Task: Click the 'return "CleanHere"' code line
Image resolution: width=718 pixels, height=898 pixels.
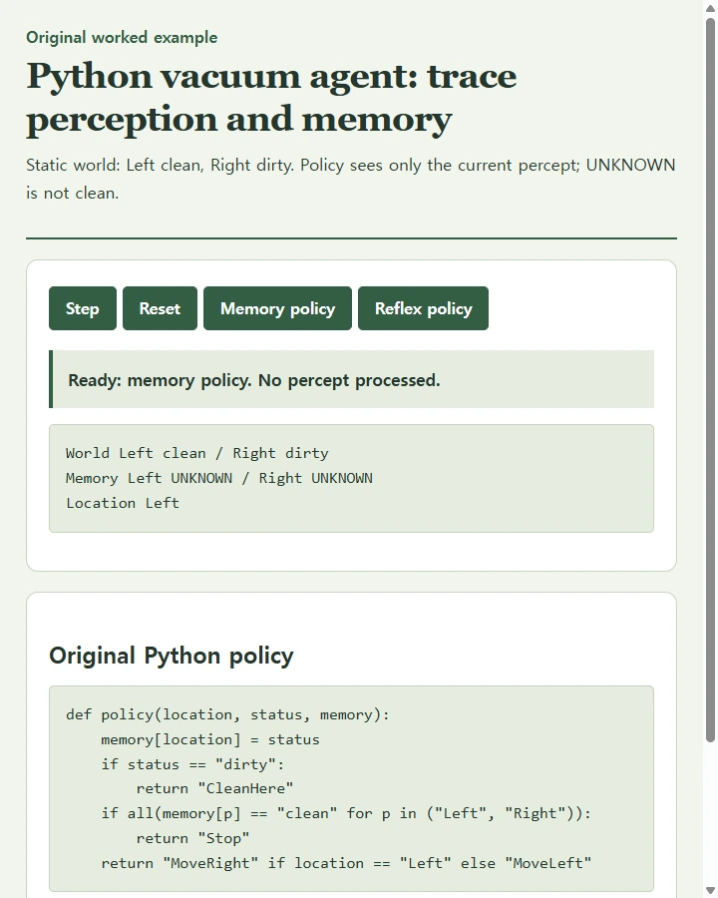Action: (214, 788)
